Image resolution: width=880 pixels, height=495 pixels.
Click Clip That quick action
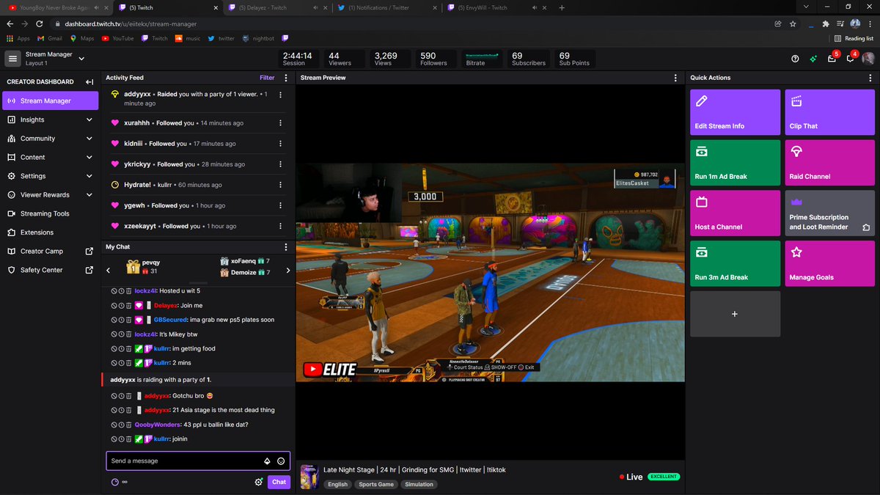click(830, 112)
